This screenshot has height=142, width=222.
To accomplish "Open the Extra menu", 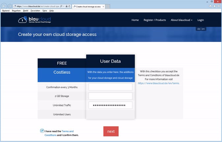I will click(x=45, y=11).
